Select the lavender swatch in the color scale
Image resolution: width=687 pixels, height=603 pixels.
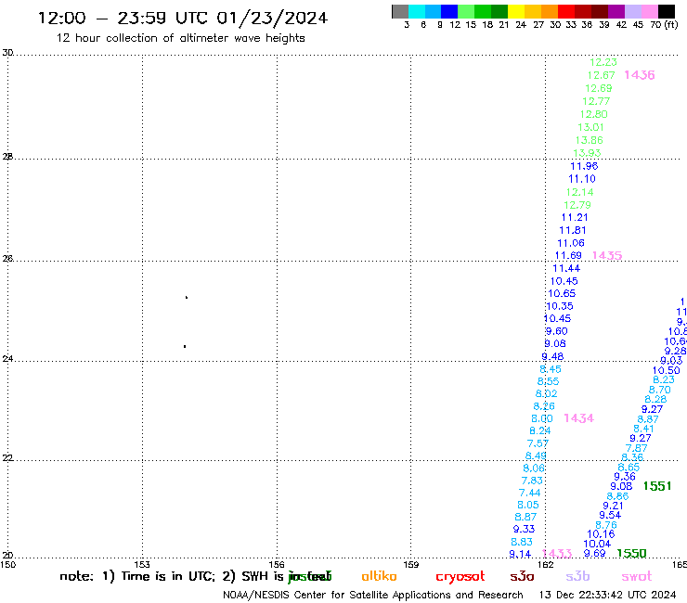[x=633, y=11]
